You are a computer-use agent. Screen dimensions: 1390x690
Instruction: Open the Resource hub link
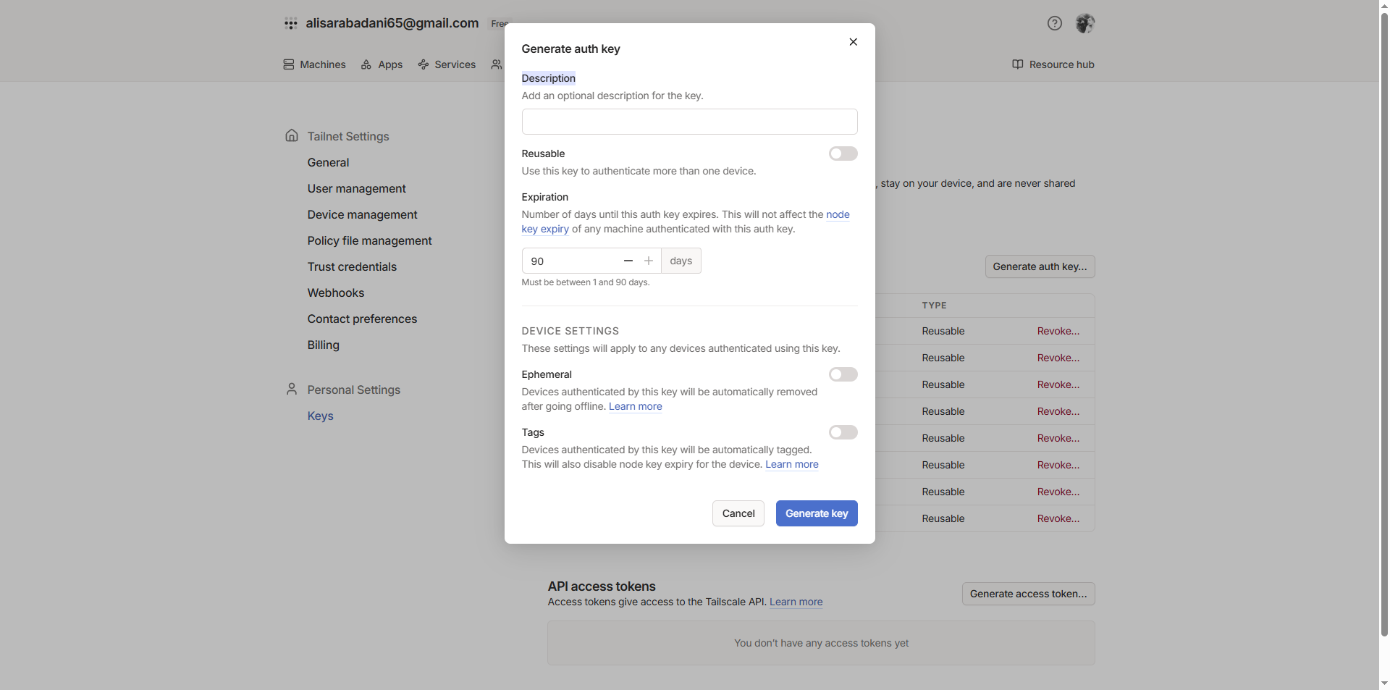click(x=1053, y=64)
